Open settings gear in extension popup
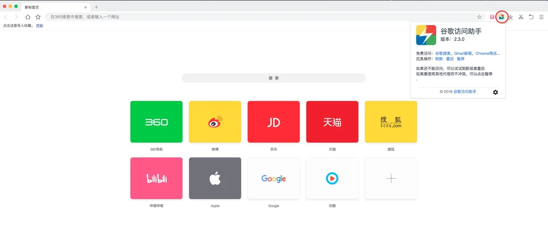The image size is (548, 247). [x=495, y=92]
